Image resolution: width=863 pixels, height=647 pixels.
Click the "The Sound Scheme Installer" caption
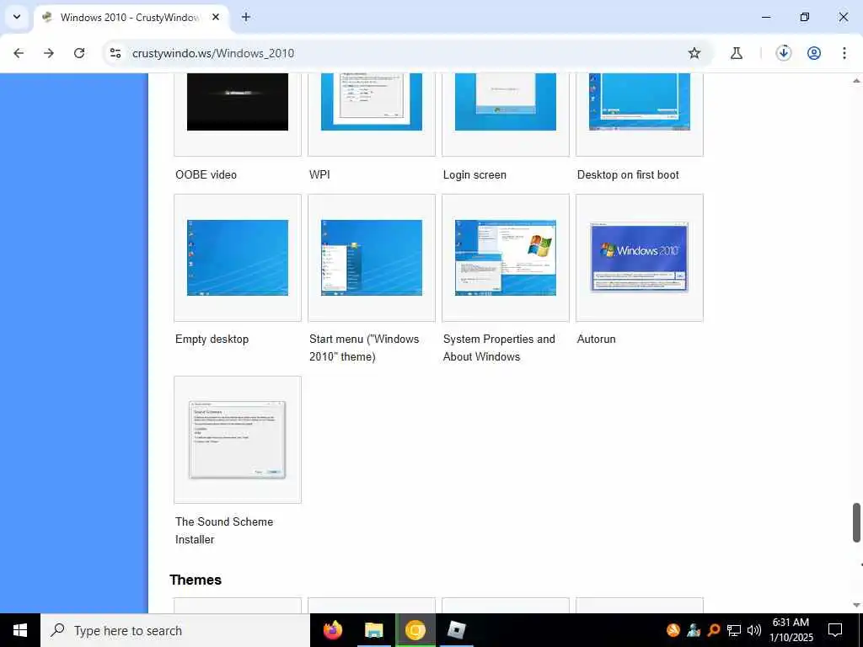pos(224,531)
